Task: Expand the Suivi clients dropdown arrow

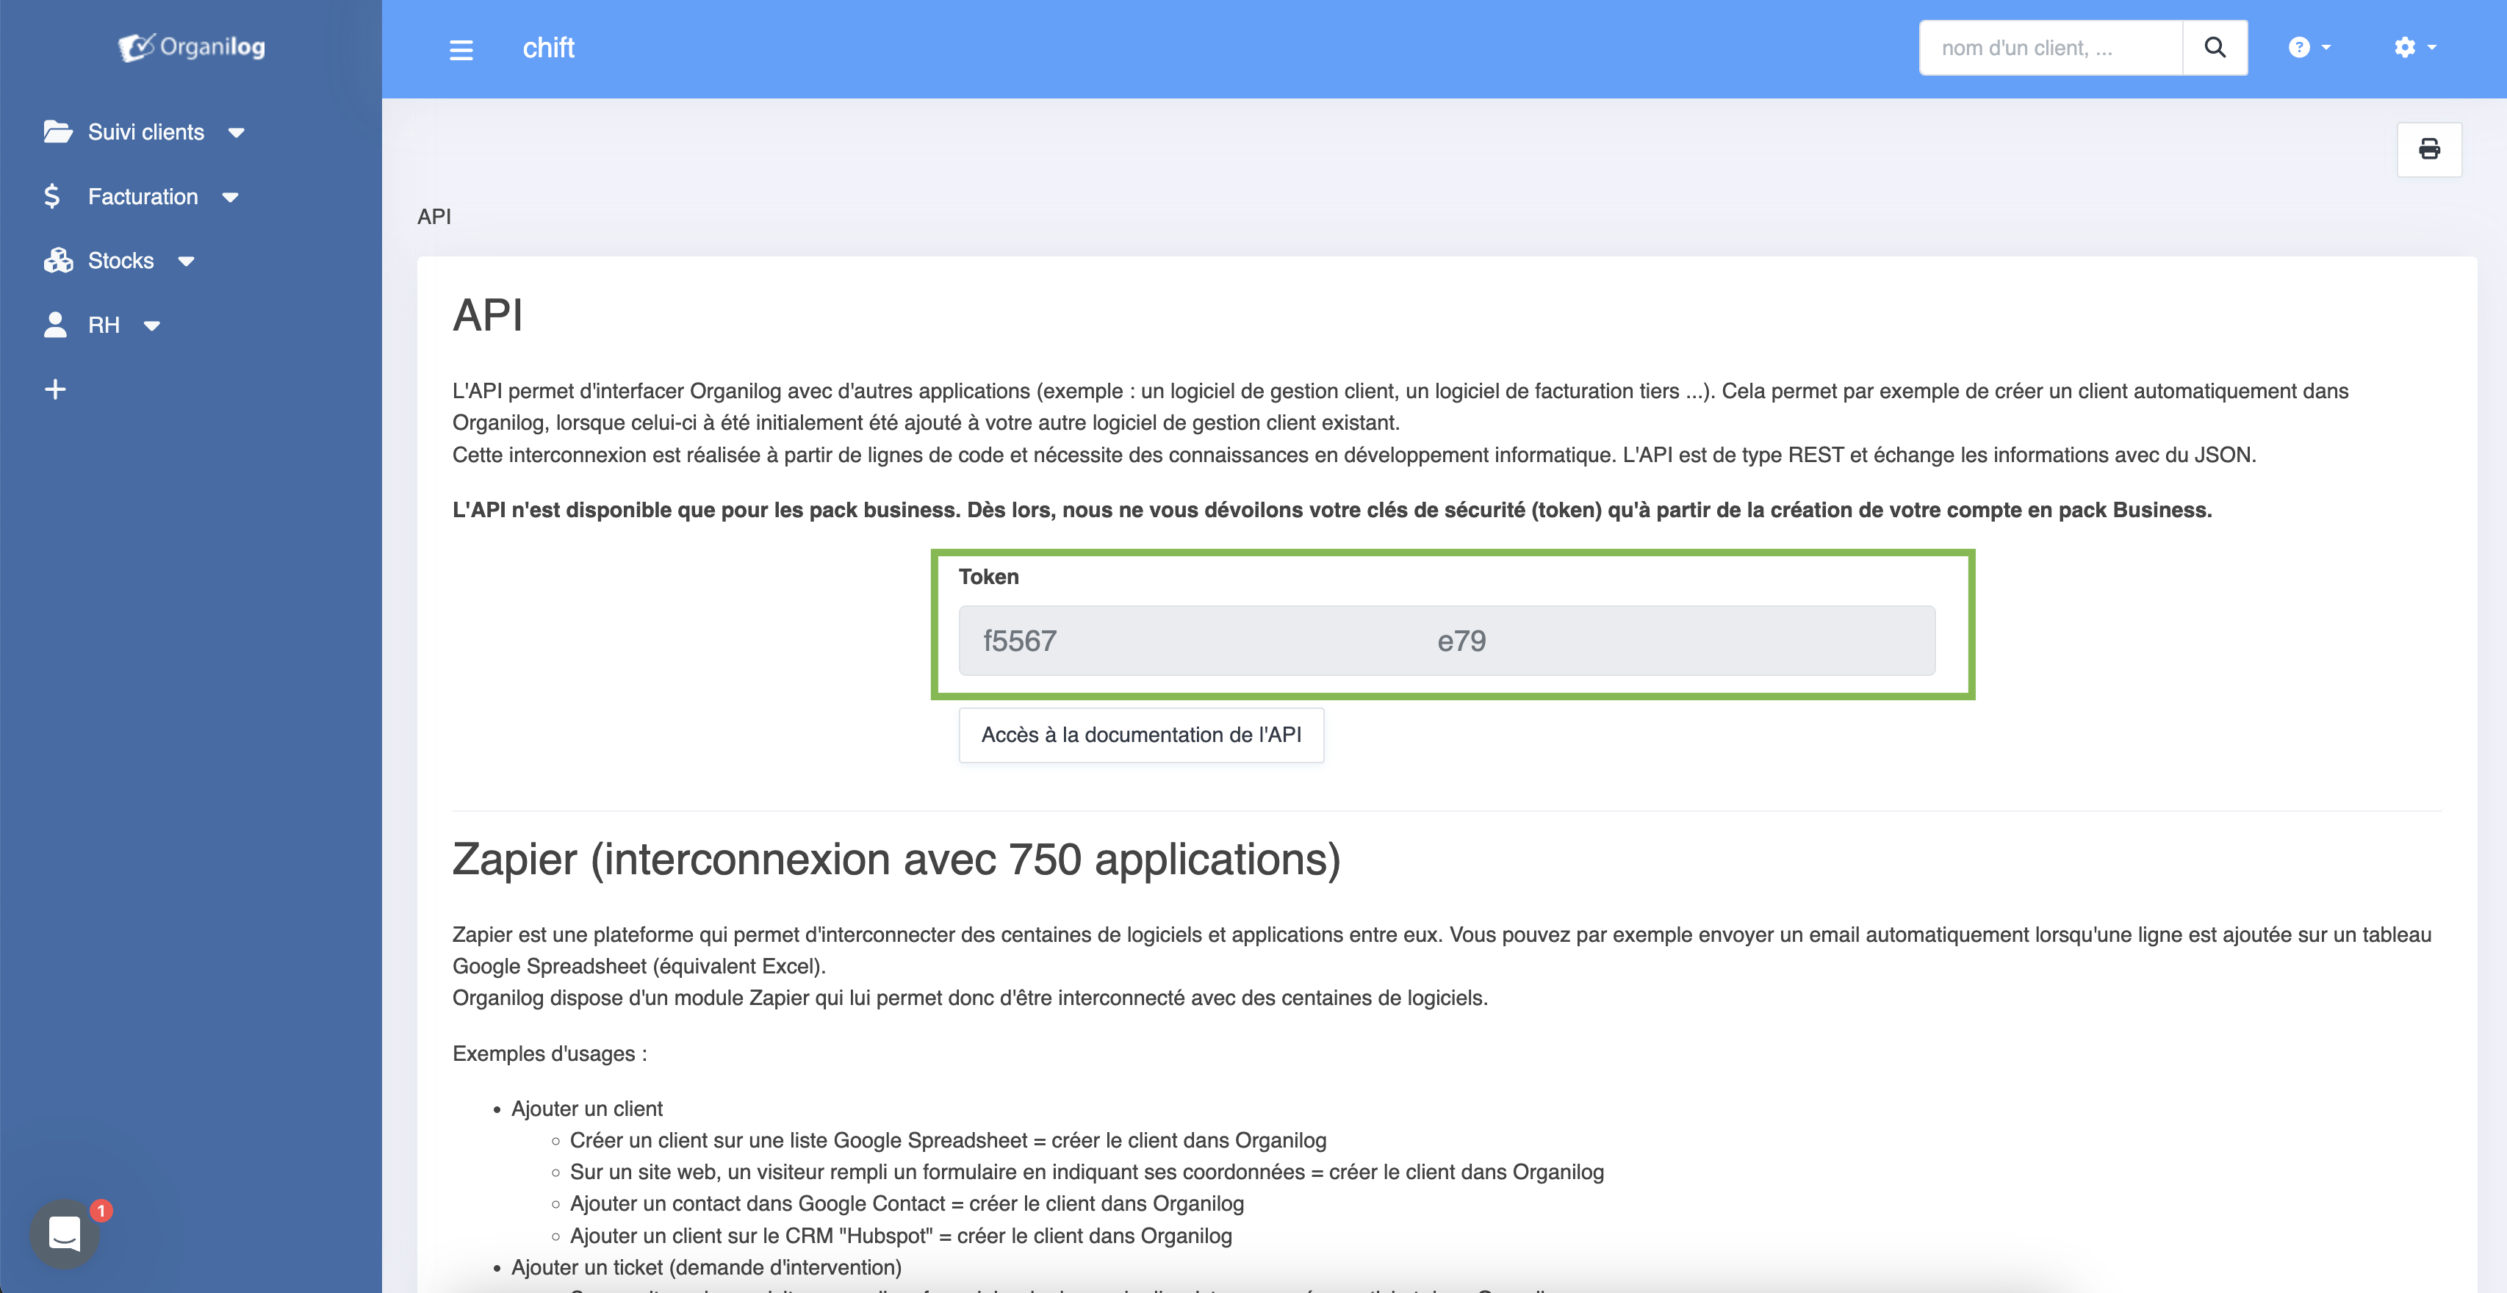Action: 237,133
